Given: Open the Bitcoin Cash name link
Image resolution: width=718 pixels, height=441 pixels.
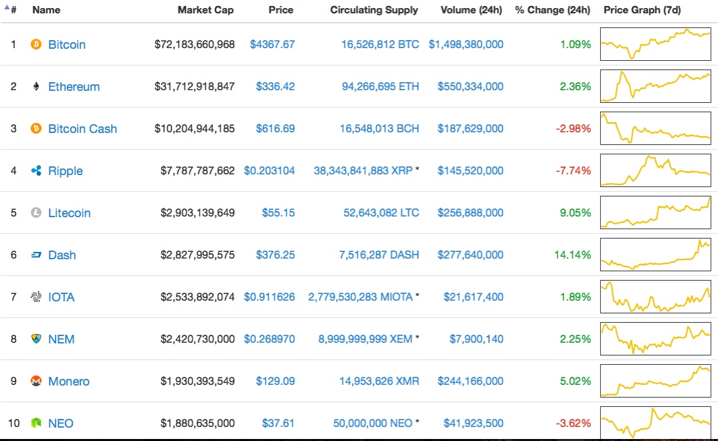Looking at the screenshot, I should [x=82, y=129].
